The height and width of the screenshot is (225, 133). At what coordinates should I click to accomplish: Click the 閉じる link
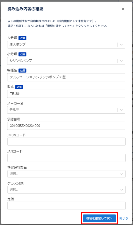coord(124,218)
